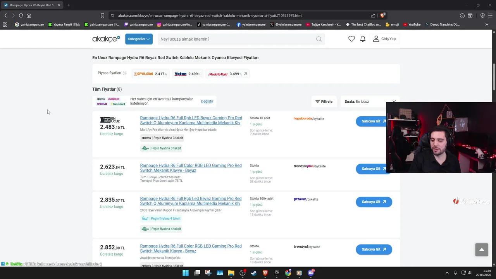Open Steam from the taskbar
The image size is (496, 279).
point(254,273)
